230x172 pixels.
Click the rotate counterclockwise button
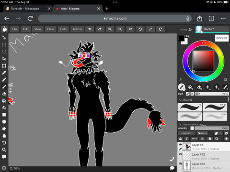pyautogui.click(x=140, y=29)
